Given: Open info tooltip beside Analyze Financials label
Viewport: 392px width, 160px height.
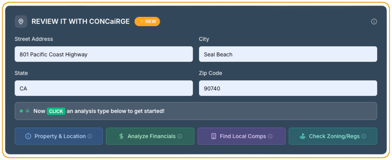Looking at the screenshot, I should pyautogui.click(x=180, y=136).
